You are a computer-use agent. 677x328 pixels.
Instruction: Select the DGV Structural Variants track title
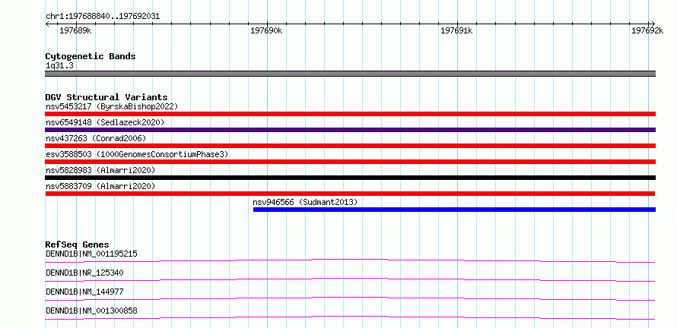click(x=106, y=97)
